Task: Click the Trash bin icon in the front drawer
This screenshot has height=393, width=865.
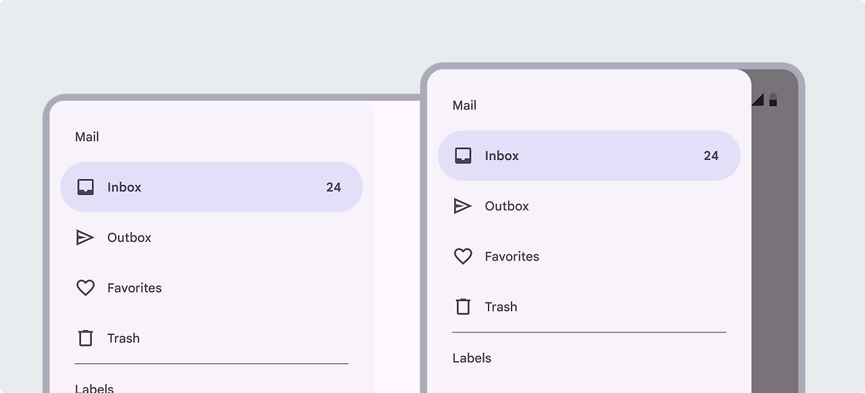Action: coord(463,307)
